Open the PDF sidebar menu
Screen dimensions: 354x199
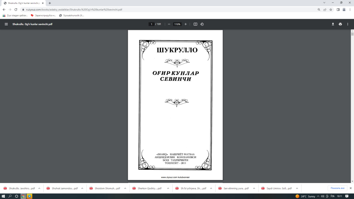coord(6,24)
